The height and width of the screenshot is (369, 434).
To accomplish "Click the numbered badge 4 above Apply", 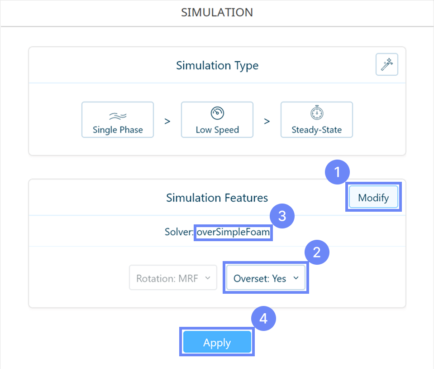I will point(263,319).
